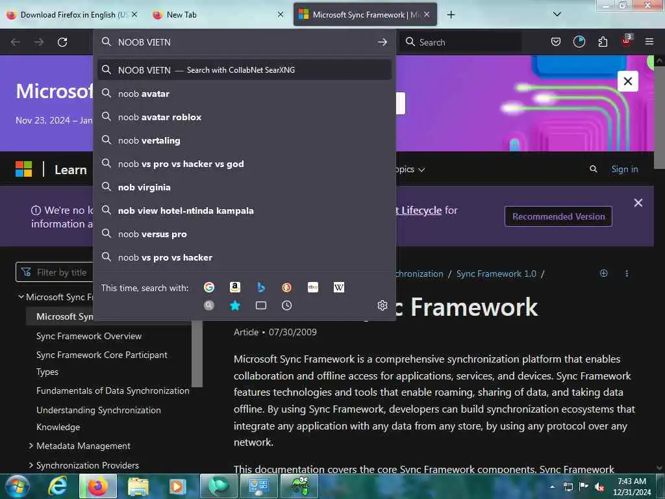Search open tabs icon
The image size is (665, 499).
tap(261, 305)
